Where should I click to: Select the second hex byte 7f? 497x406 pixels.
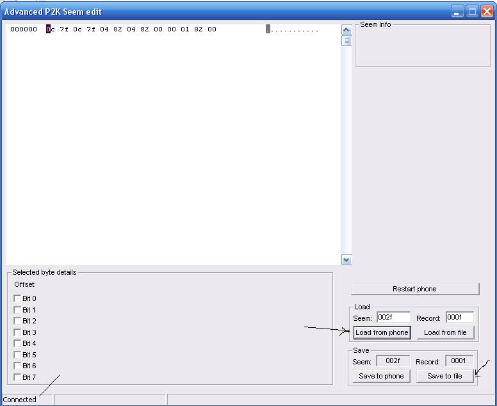pyautogui.click(x=64, y=29)
